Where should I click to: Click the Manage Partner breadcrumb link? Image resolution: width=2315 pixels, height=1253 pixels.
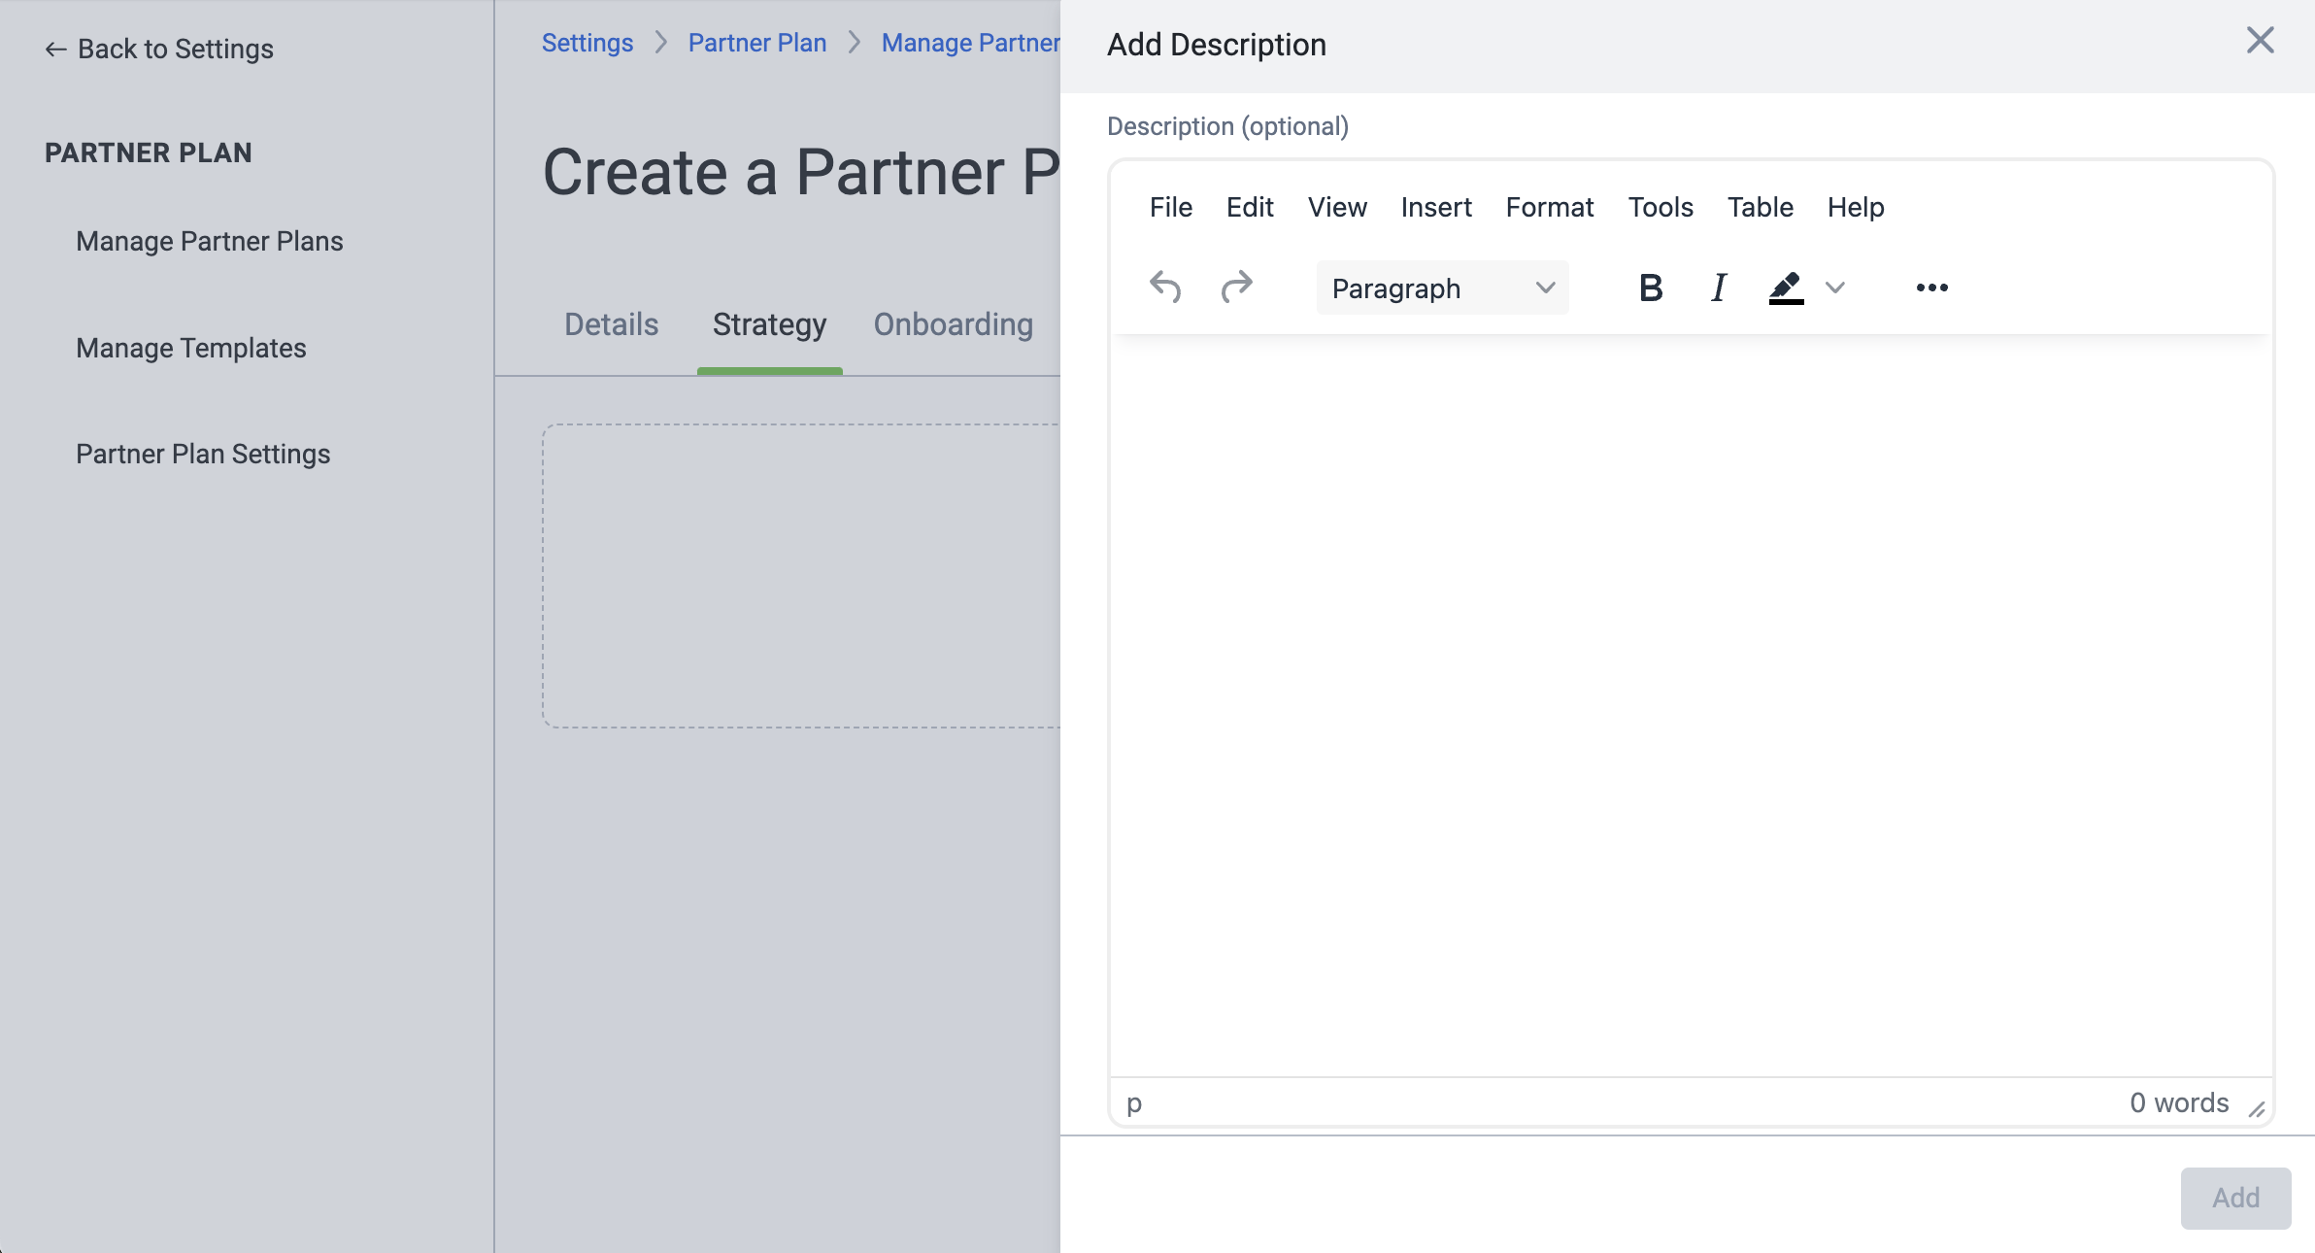pos(970,43)
